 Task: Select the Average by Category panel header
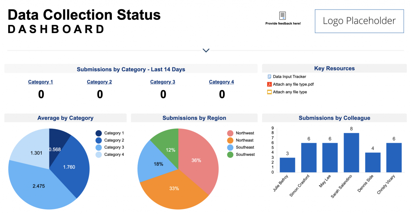(65, 118)
